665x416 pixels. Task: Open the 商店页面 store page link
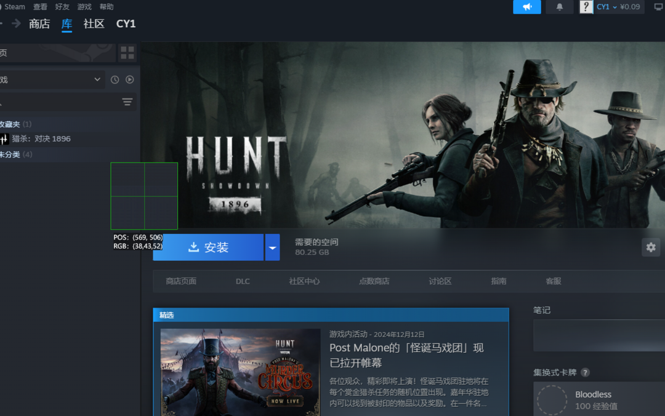click(x=181, y=281)
